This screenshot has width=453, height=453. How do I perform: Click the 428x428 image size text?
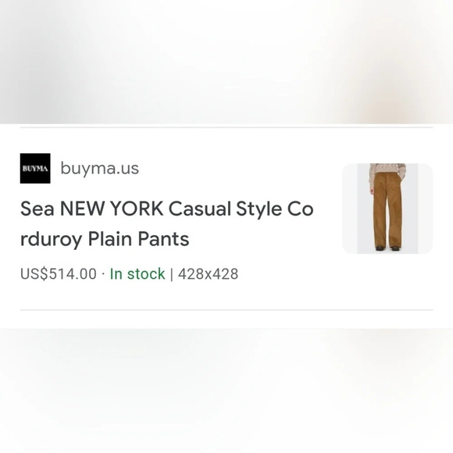[208, 273]
